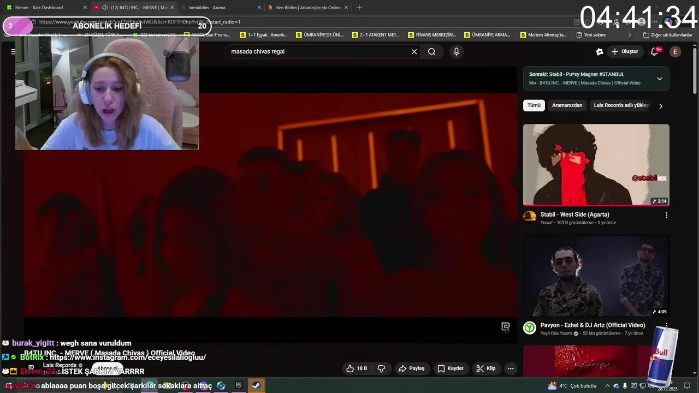Open the account avatar menu labeled E
The height and width of the screenshot is (393, 699).
pos(676,52)
